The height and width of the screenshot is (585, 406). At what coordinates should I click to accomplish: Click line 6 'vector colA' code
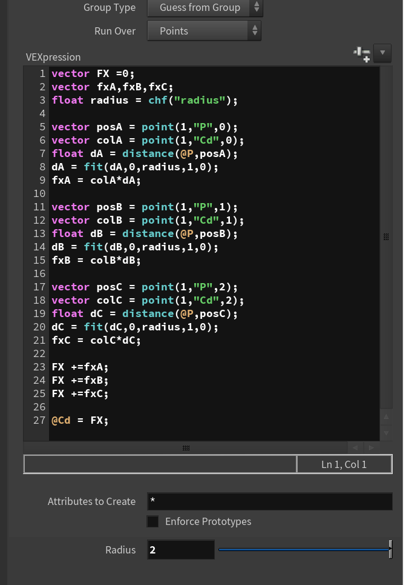coord(148,140)
